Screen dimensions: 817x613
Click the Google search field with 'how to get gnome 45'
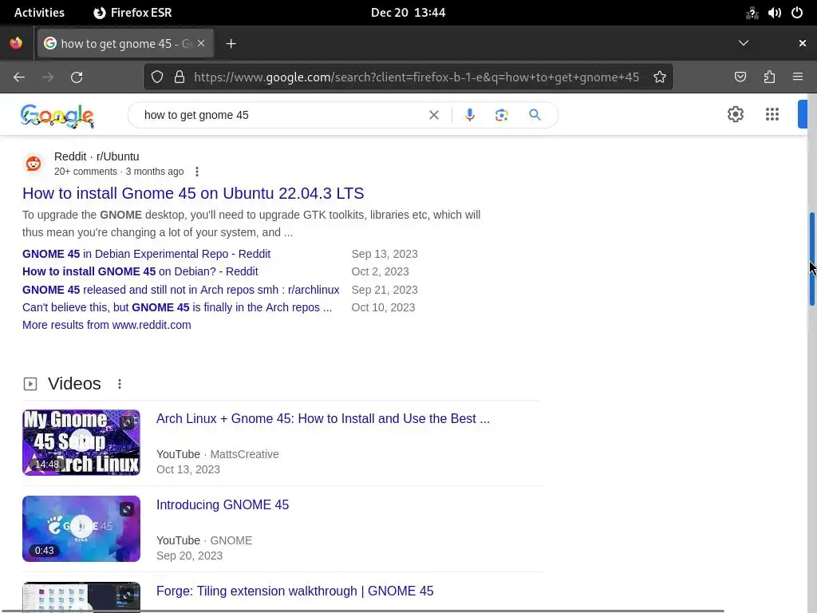(x=282, y=115)
